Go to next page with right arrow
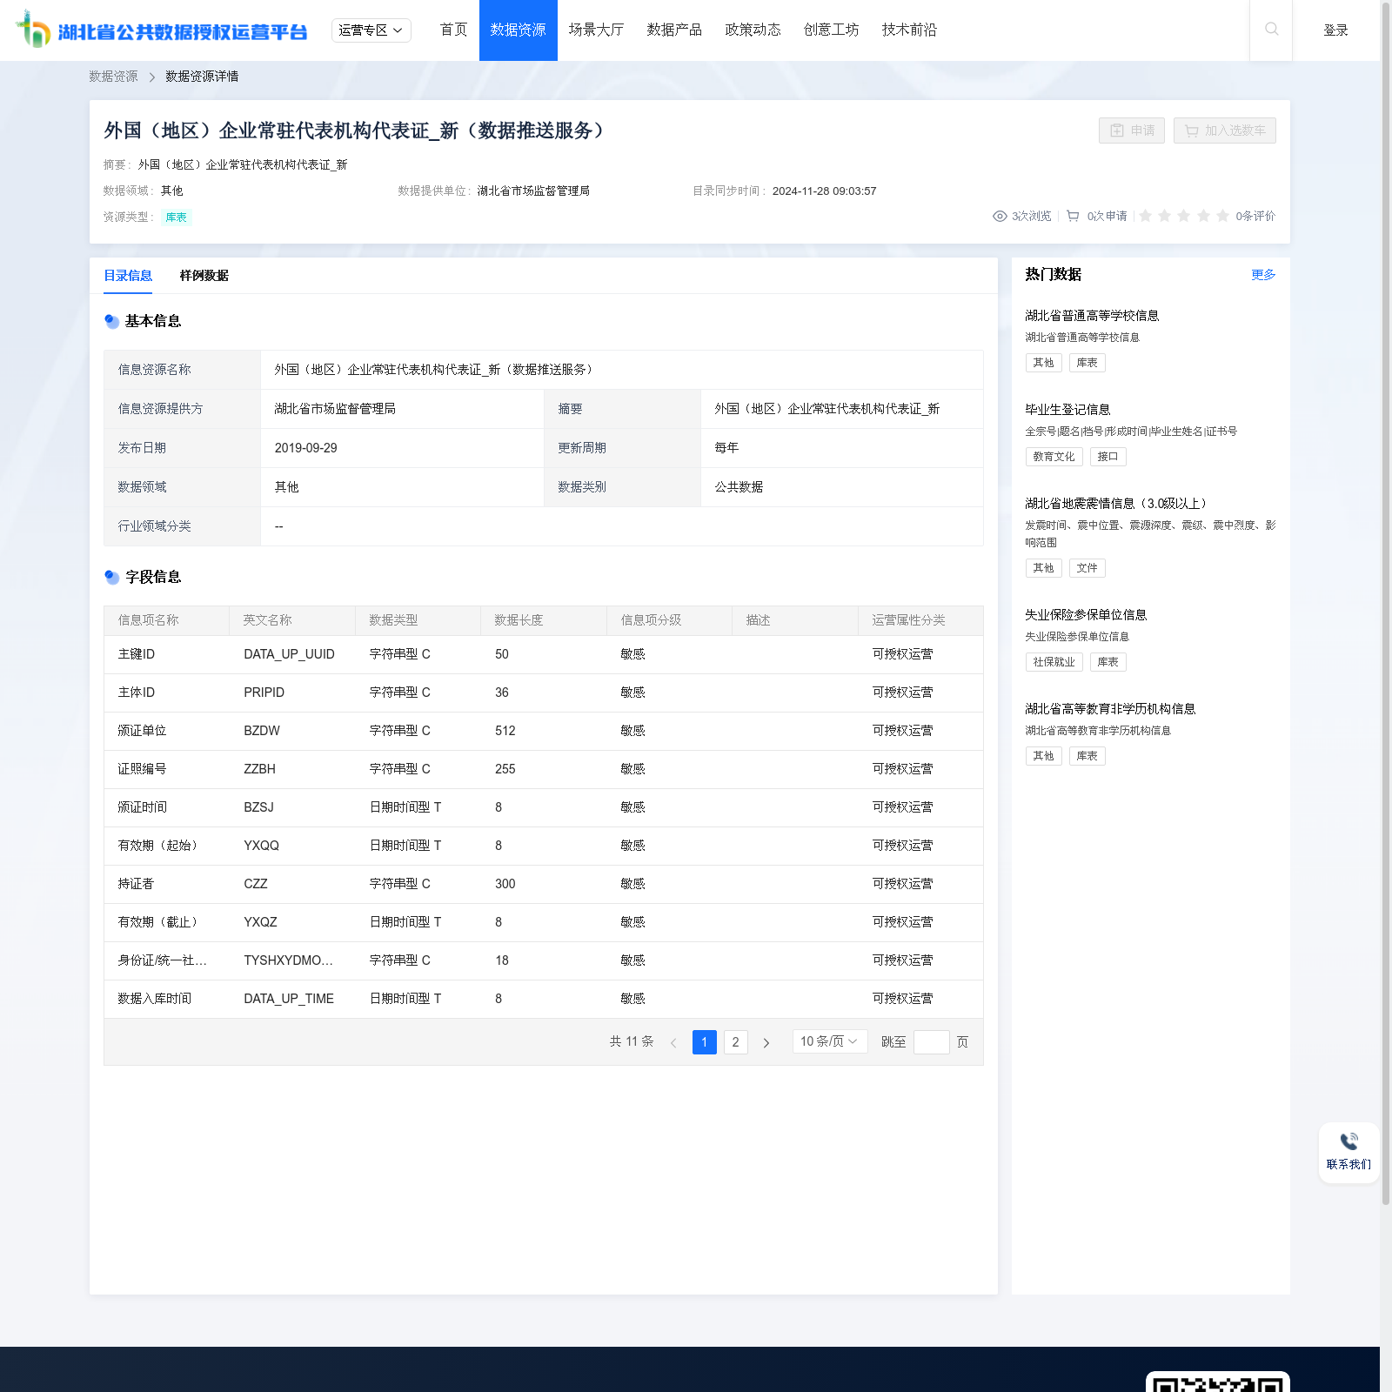This screenshot has height=1392, width=1392. (766, 1042)
